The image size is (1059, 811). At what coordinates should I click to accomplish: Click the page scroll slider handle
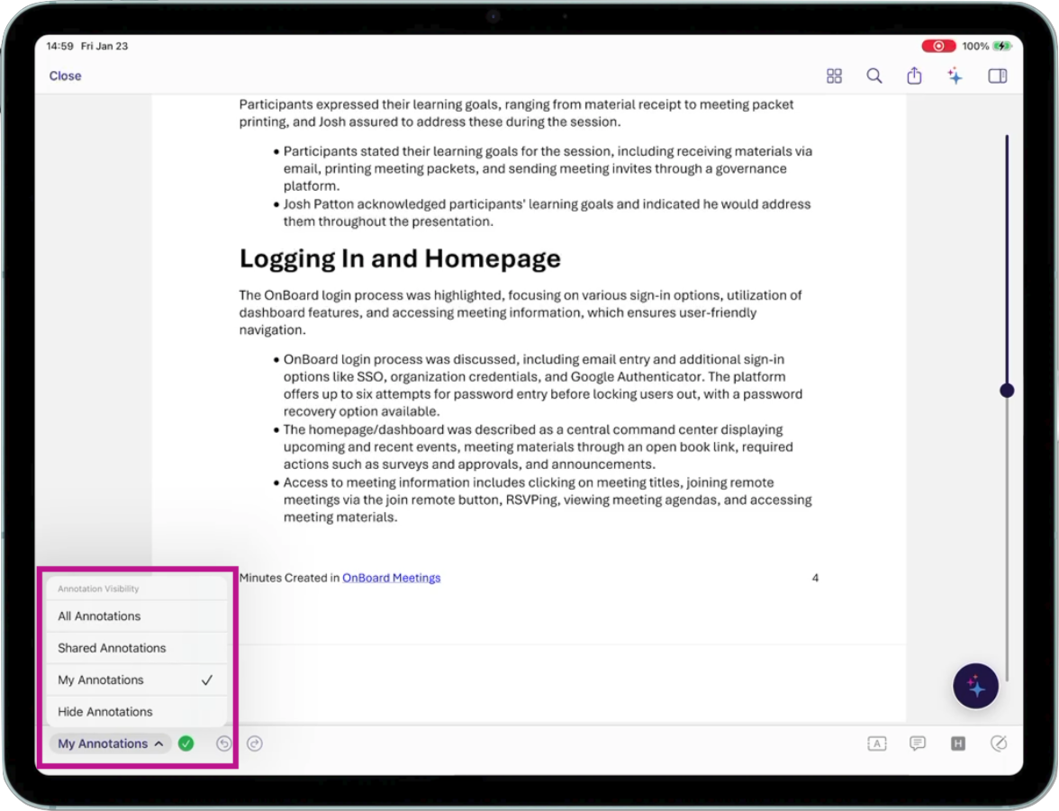pos(1007,391)
